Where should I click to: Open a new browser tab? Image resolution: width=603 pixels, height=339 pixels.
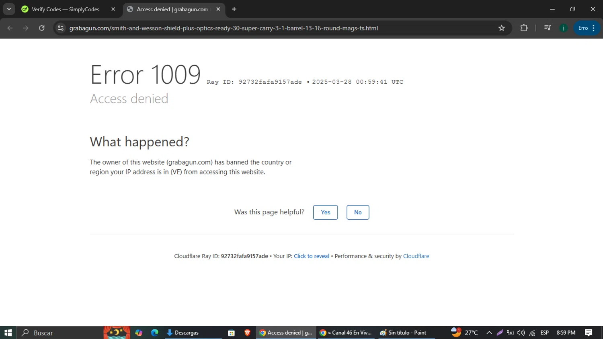[x=234, y=9]
